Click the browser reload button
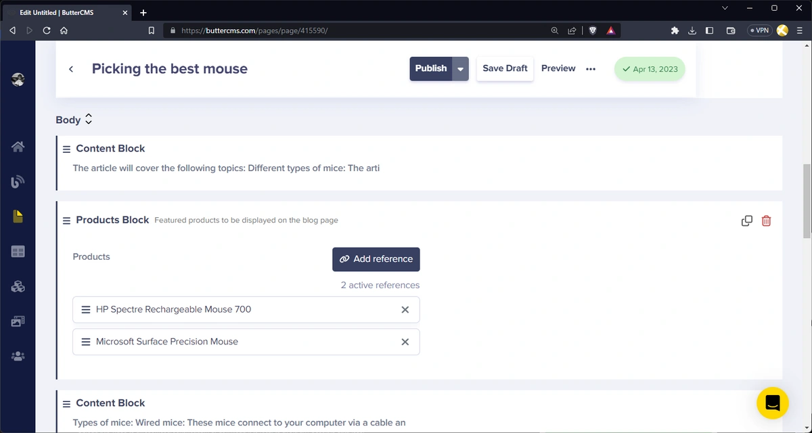This screenshot has width=812, height=433. point(47,30)
